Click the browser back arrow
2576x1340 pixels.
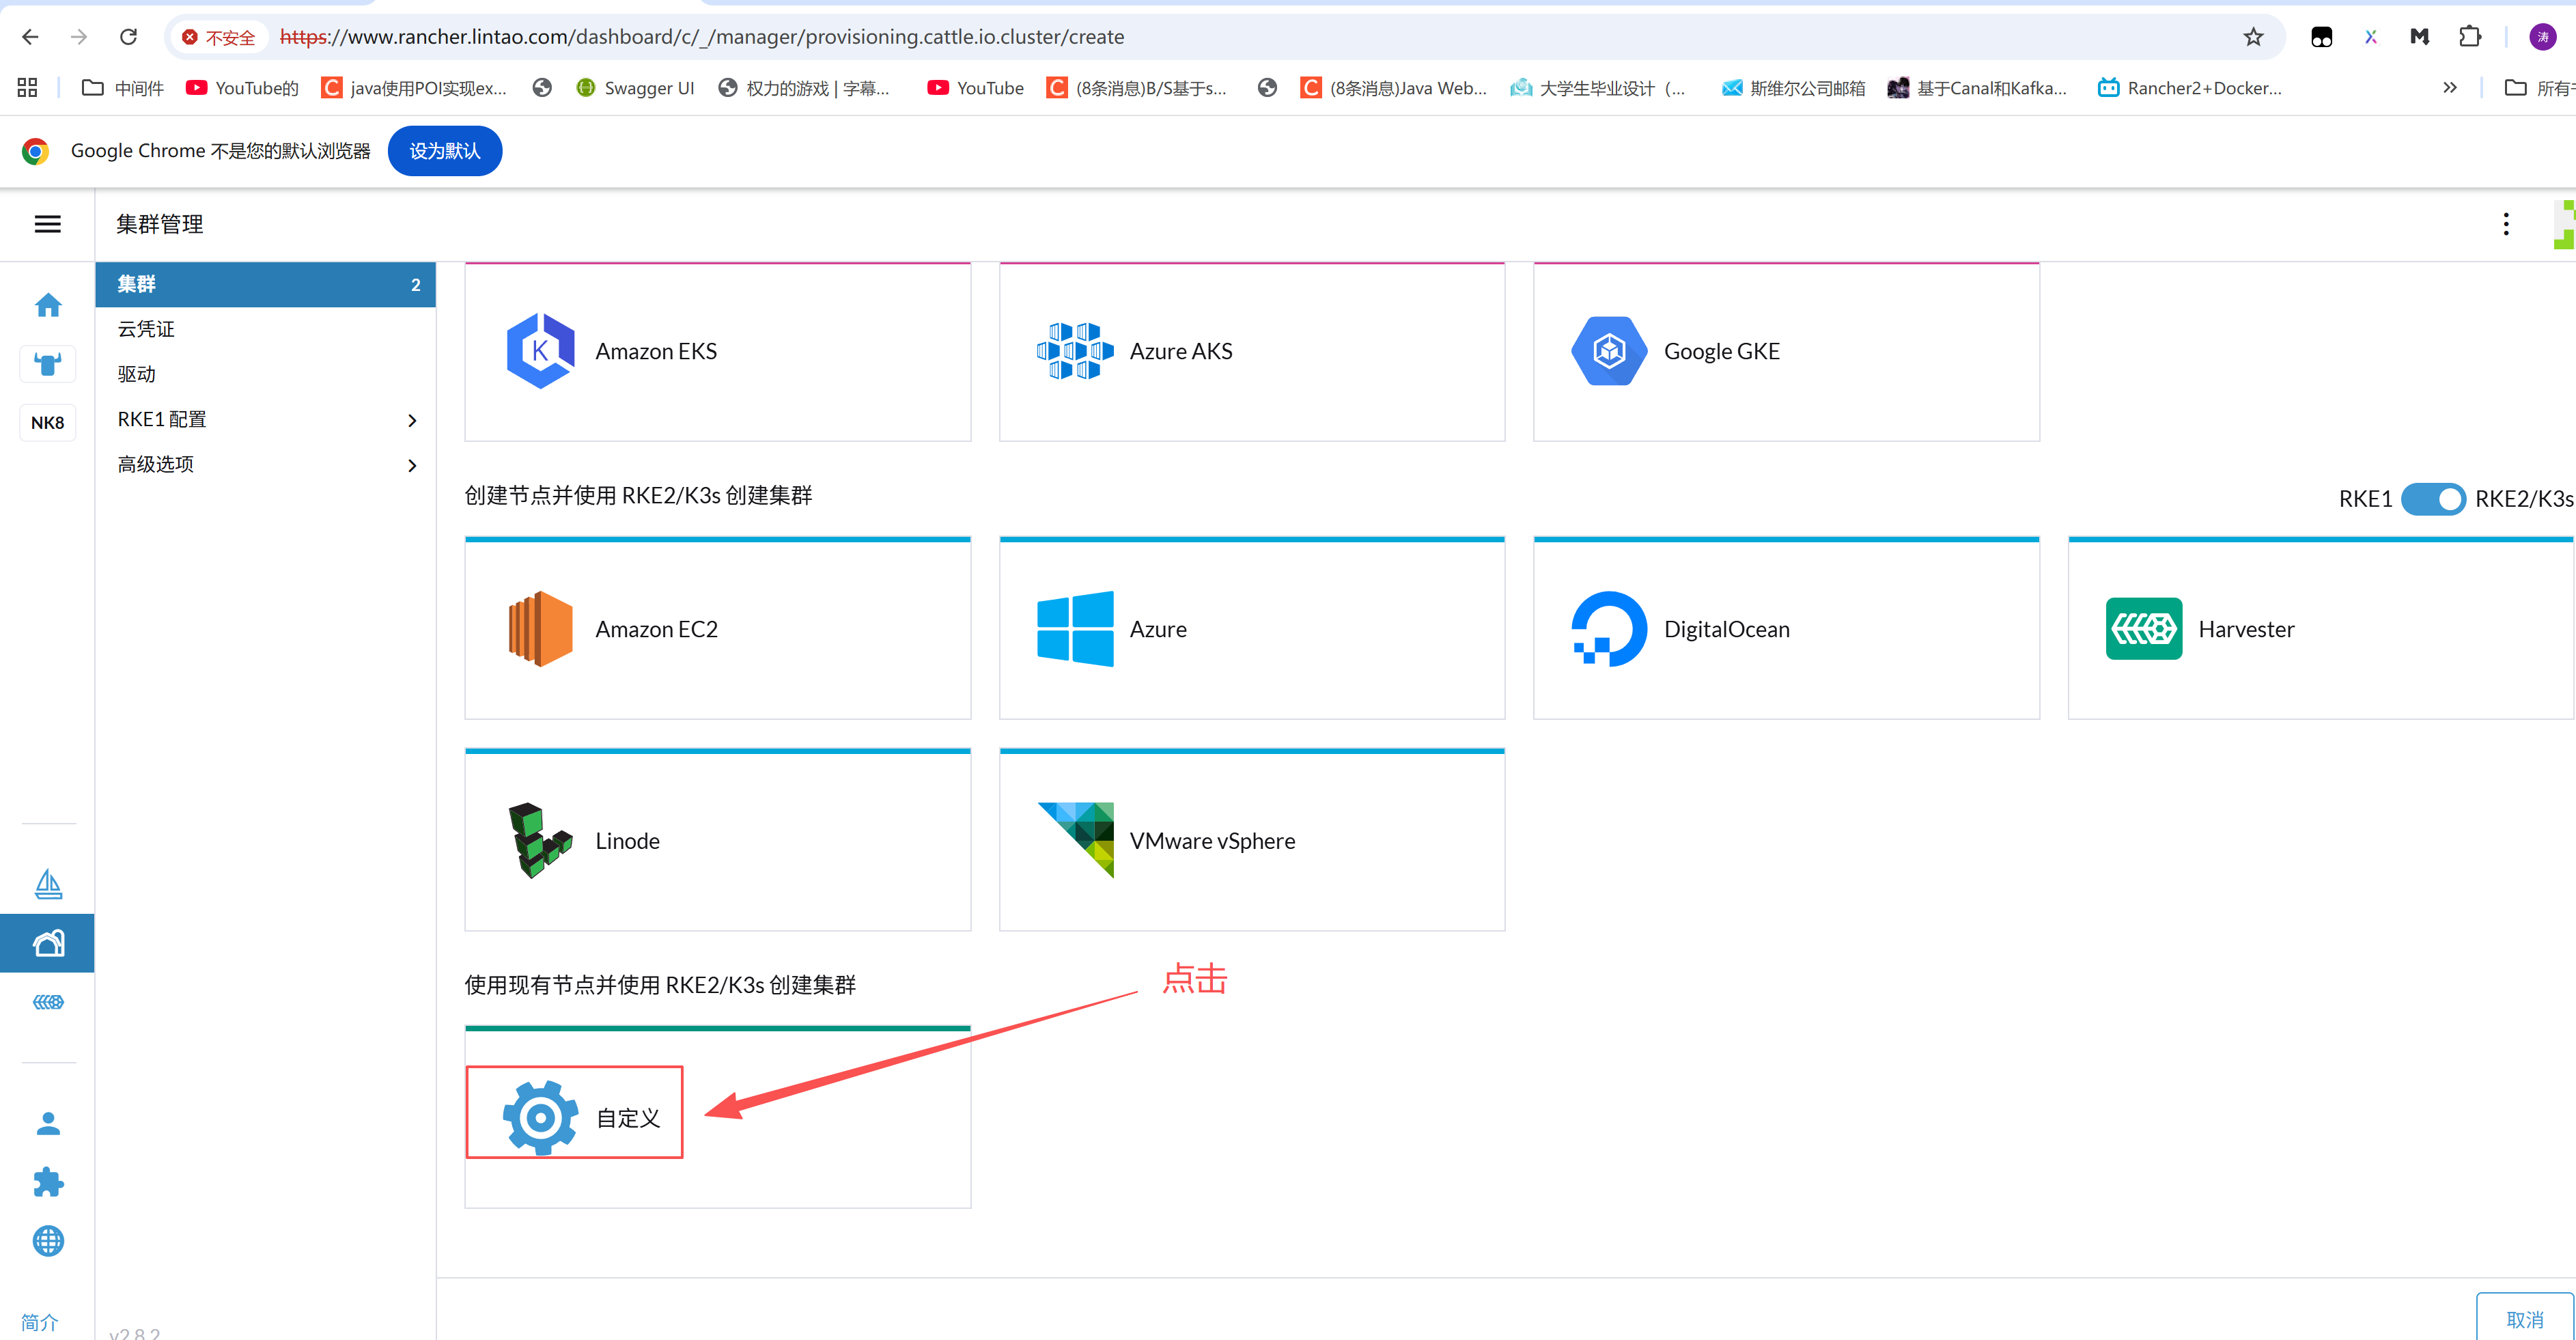(30, 37)
